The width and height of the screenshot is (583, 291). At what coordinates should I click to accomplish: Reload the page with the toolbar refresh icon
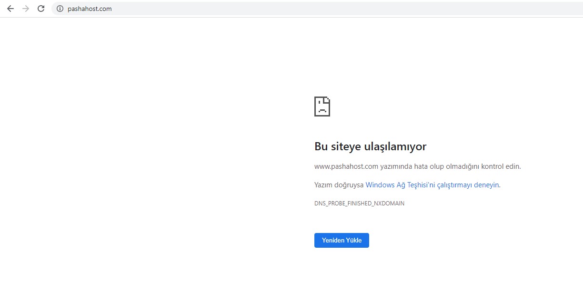pos(41,9)
